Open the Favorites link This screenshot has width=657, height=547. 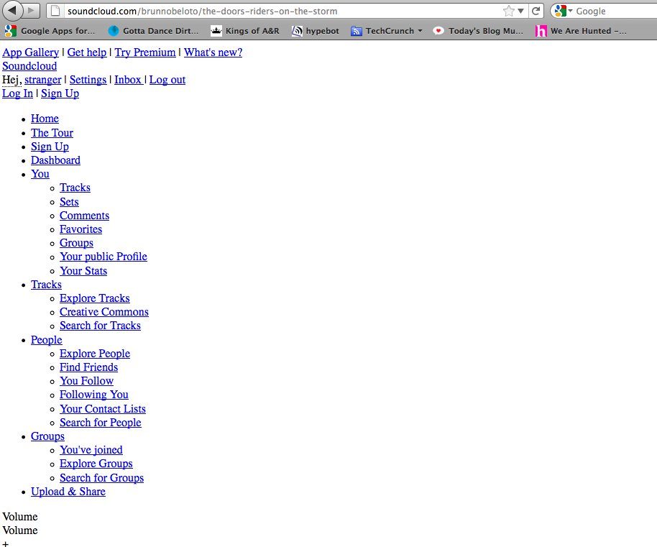(x=81, y=229)
